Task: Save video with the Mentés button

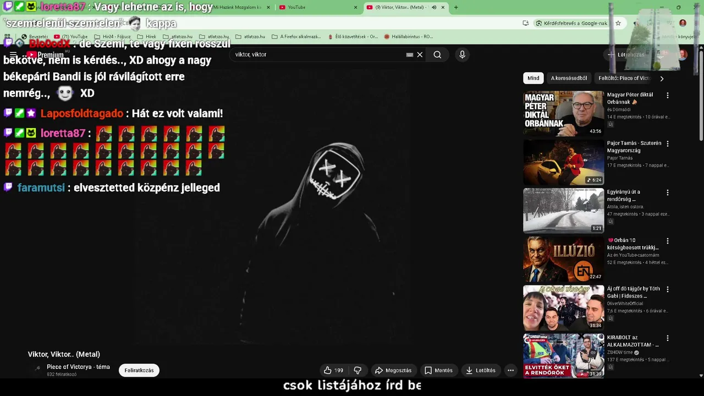Action: coord(438,370)
